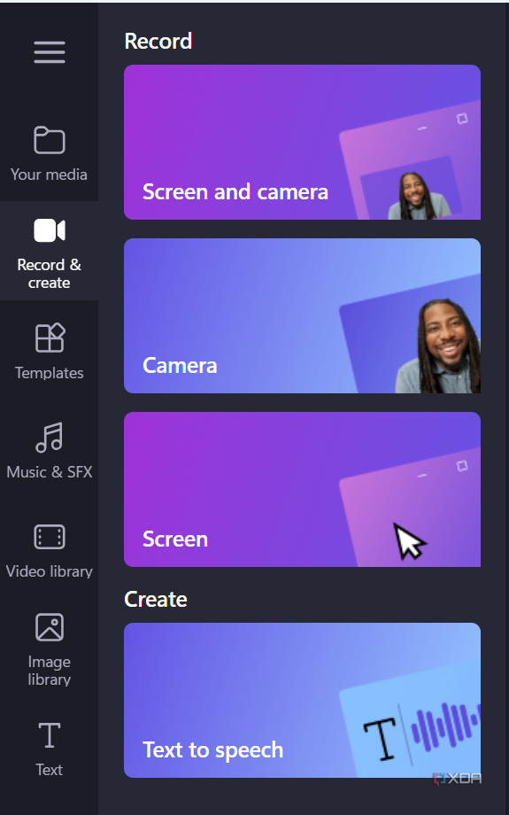Open the hamburger menu icon
The height and width of the screenshot is (815, 509).
click(x=50, y=52)
